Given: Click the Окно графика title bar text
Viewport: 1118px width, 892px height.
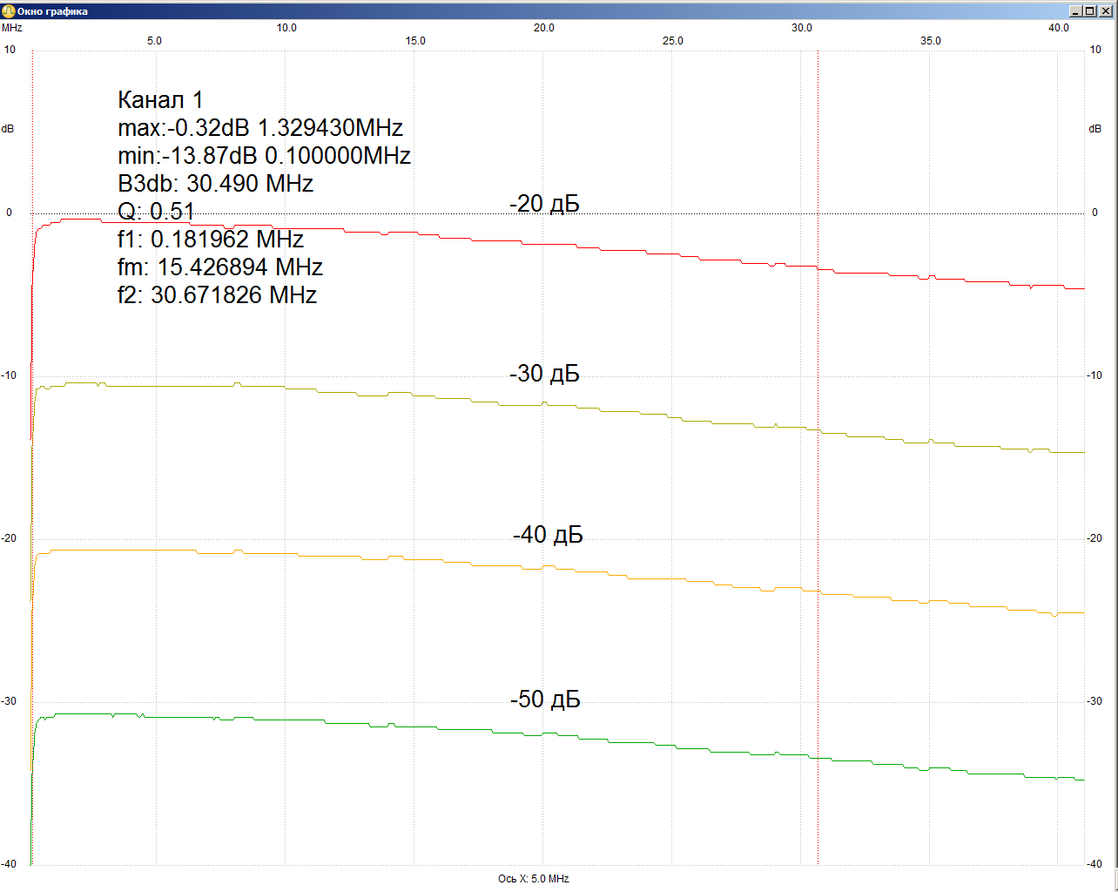Looking at the screenshot, I should click(x=52, y=11).
